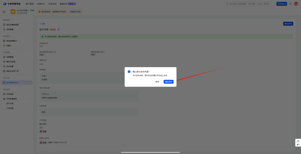This screenshot has height=154, width=301.
Task: Focus the documentation search field
Action: (x=249, y=4)
